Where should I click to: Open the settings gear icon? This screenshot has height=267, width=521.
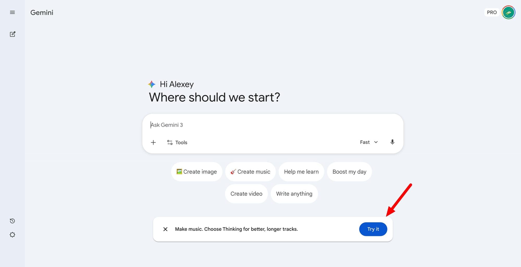[x=12, y=235]
